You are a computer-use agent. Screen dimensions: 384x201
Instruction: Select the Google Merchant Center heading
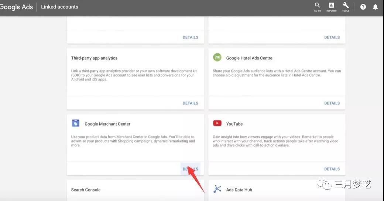(107, 124)
